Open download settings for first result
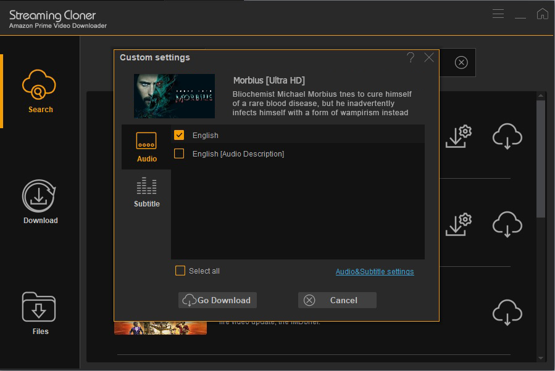The height and width of the screenshot is (371, 555). coord(459,136)
